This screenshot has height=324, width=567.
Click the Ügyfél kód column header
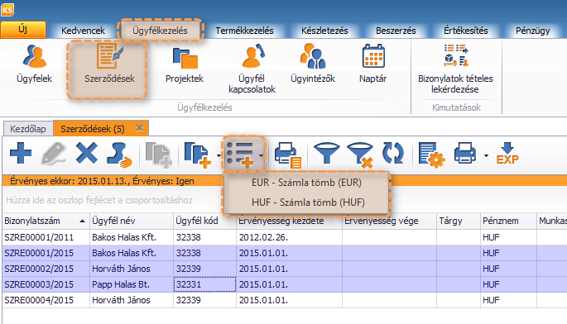[204, 221]
